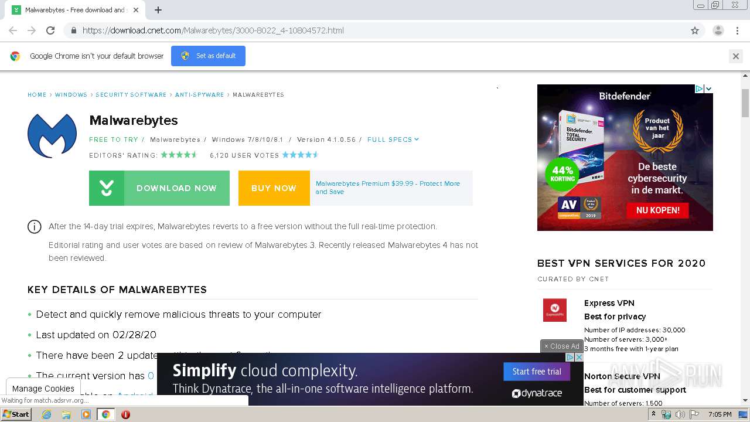
Task: Click the X on the Dynatrace ad
Action: pos(579,357)
